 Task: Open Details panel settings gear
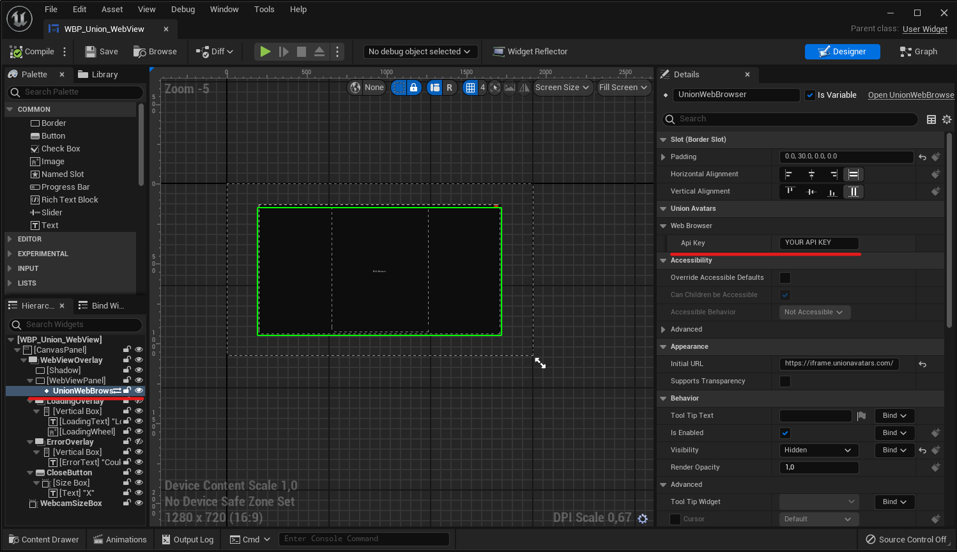point(947,119)
